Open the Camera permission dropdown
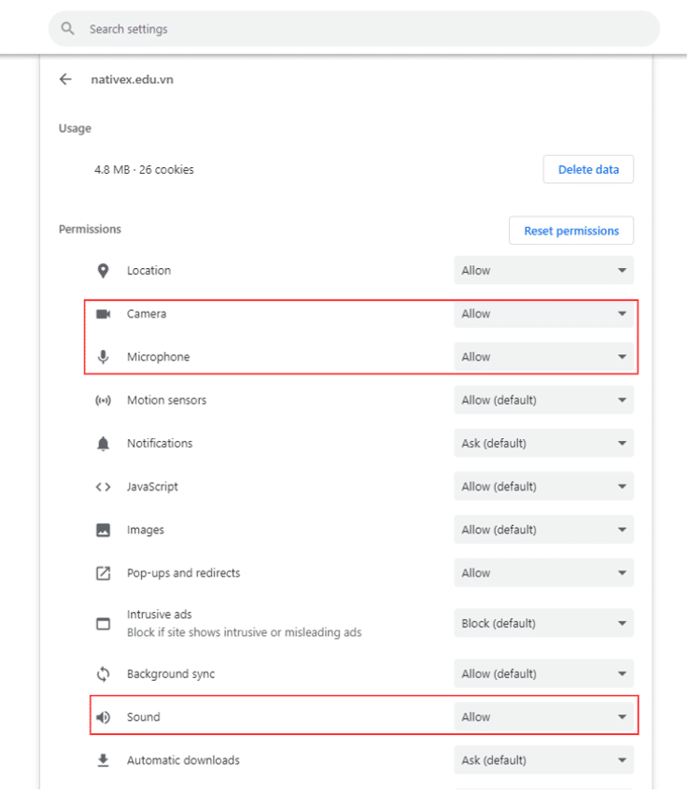Viewport: 689px width, 808px height. [543, 314]
